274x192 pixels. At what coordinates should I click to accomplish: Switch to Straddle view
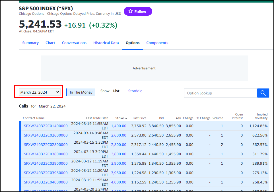pyautogui.click(x=135, y=91)
